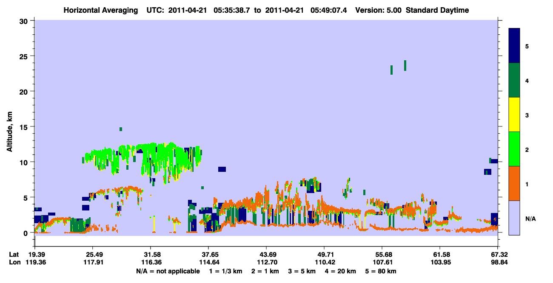This screenshot has width=553, height=283.
Task: Click the '2 = 1 km' legend entry
Action: (x=265, y=271)
